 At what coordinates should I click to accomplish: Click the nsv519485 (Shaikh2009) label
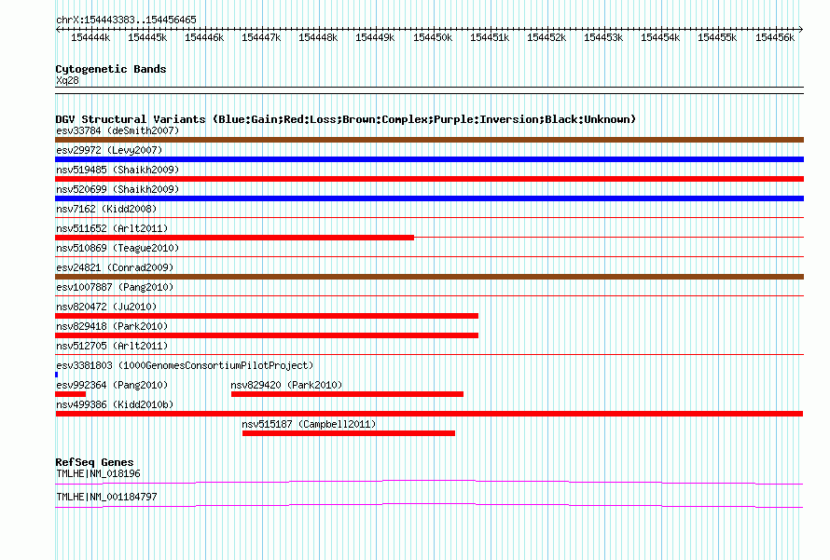(118, 170)
